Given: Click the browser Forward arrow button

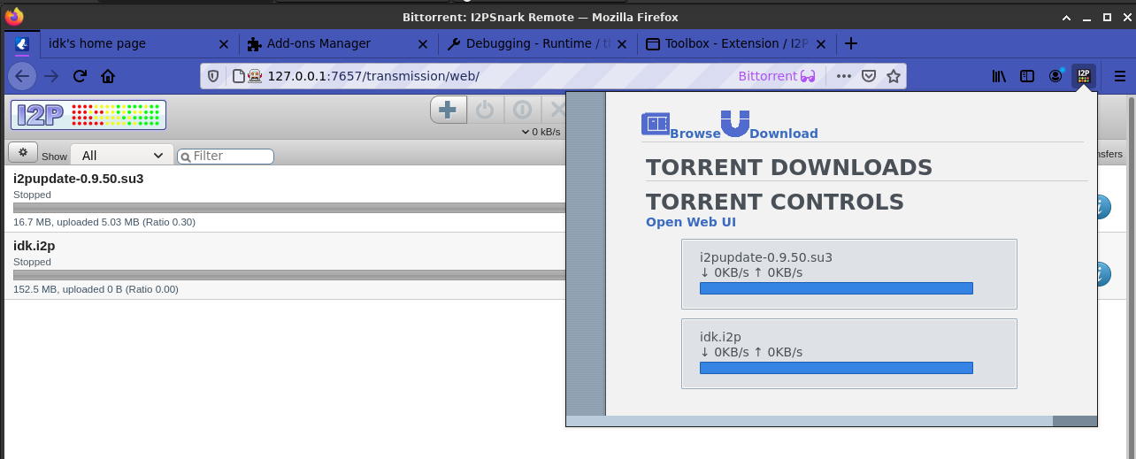Looking at the screenshot, I should coord(51,76).
